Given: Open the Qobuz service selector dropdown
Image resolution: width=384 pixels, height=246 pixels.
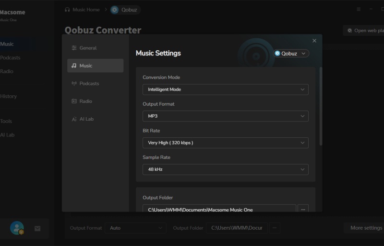Looking at the screenshot, I should (291, 54).
